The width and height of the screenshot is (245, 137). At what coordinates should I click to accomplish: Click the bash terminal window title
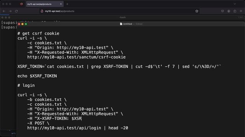pos(122,18)
